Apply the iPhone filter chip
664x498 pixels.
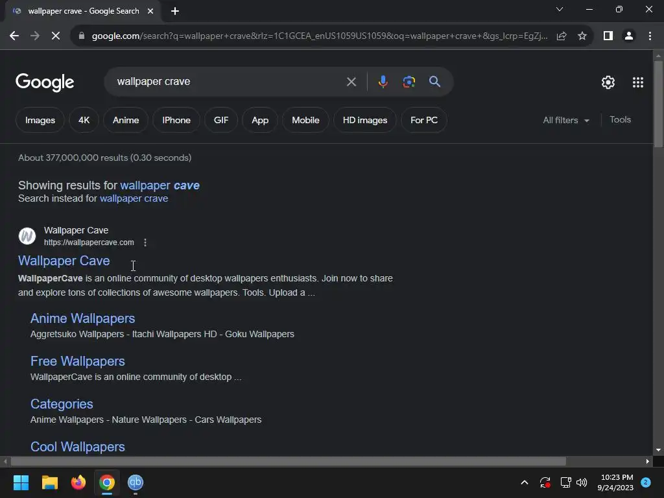pyautogui.click(x=176, y=120)
